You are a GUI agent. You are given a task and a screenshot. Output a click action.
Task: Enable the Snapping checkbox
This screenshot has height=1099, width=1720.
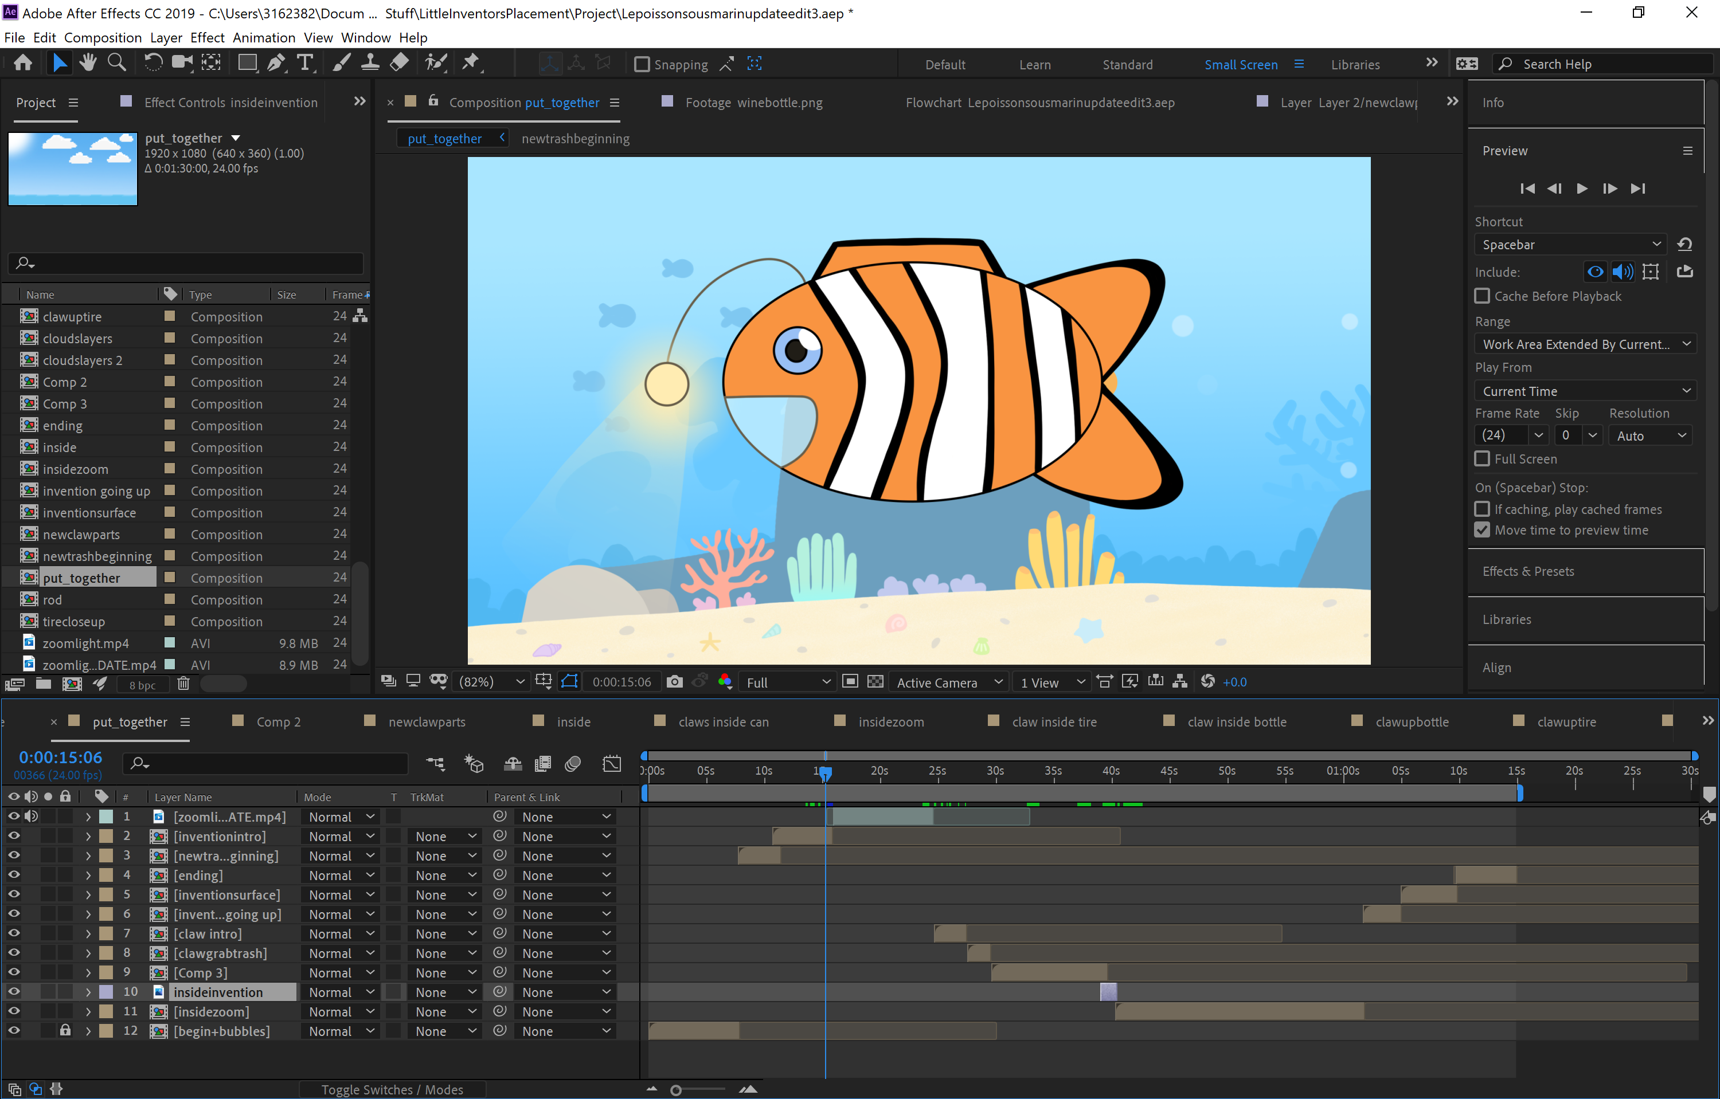(642, 65)
